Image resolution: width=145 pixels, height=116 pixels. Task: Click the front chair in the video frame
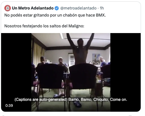tap(83, 77)
